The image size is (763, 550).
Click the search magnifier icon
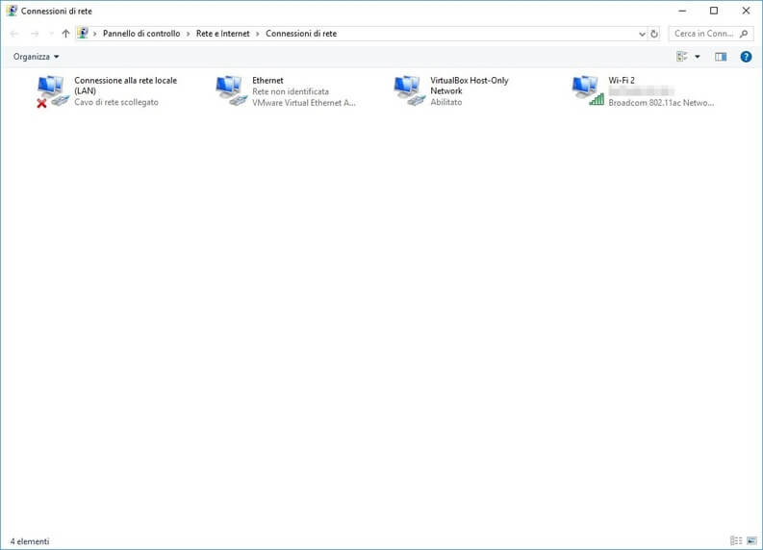click(744, 34)
